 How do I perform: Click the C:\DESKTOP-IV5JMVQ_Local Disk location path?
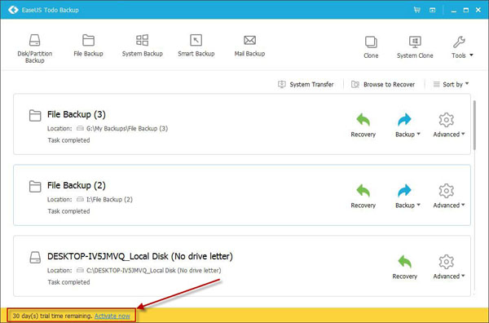(154, 270)
